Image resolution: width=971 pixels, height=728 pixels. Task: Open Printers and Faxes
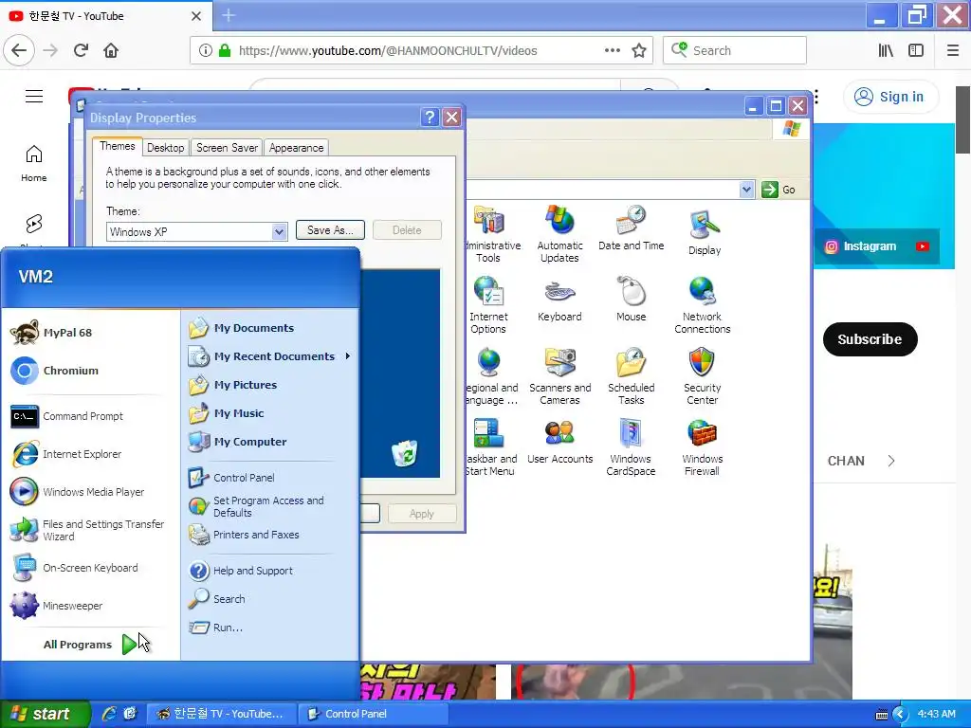point(244,535)
